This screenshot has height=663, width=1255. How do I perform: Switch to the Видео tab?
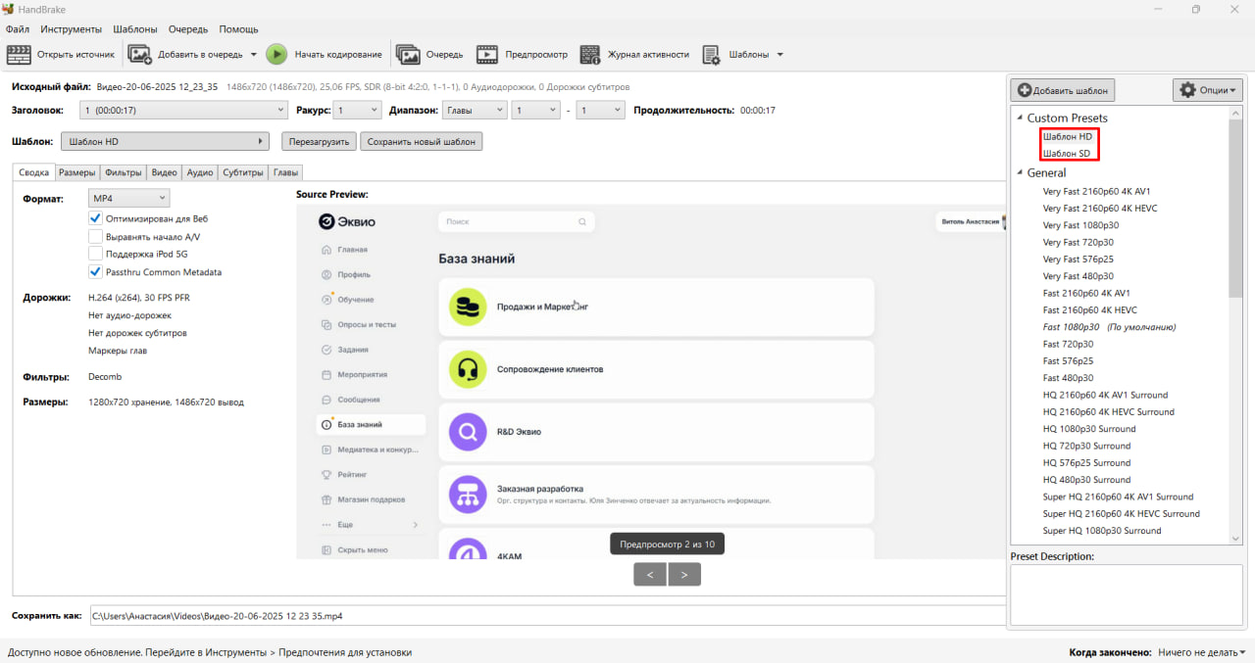pyautogui.click(x=165, y=172)
